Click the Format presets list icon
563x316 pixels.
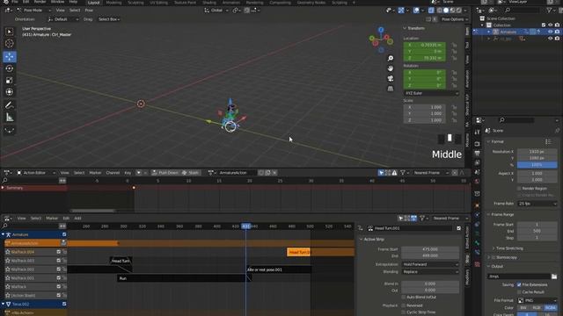point(548,142)
